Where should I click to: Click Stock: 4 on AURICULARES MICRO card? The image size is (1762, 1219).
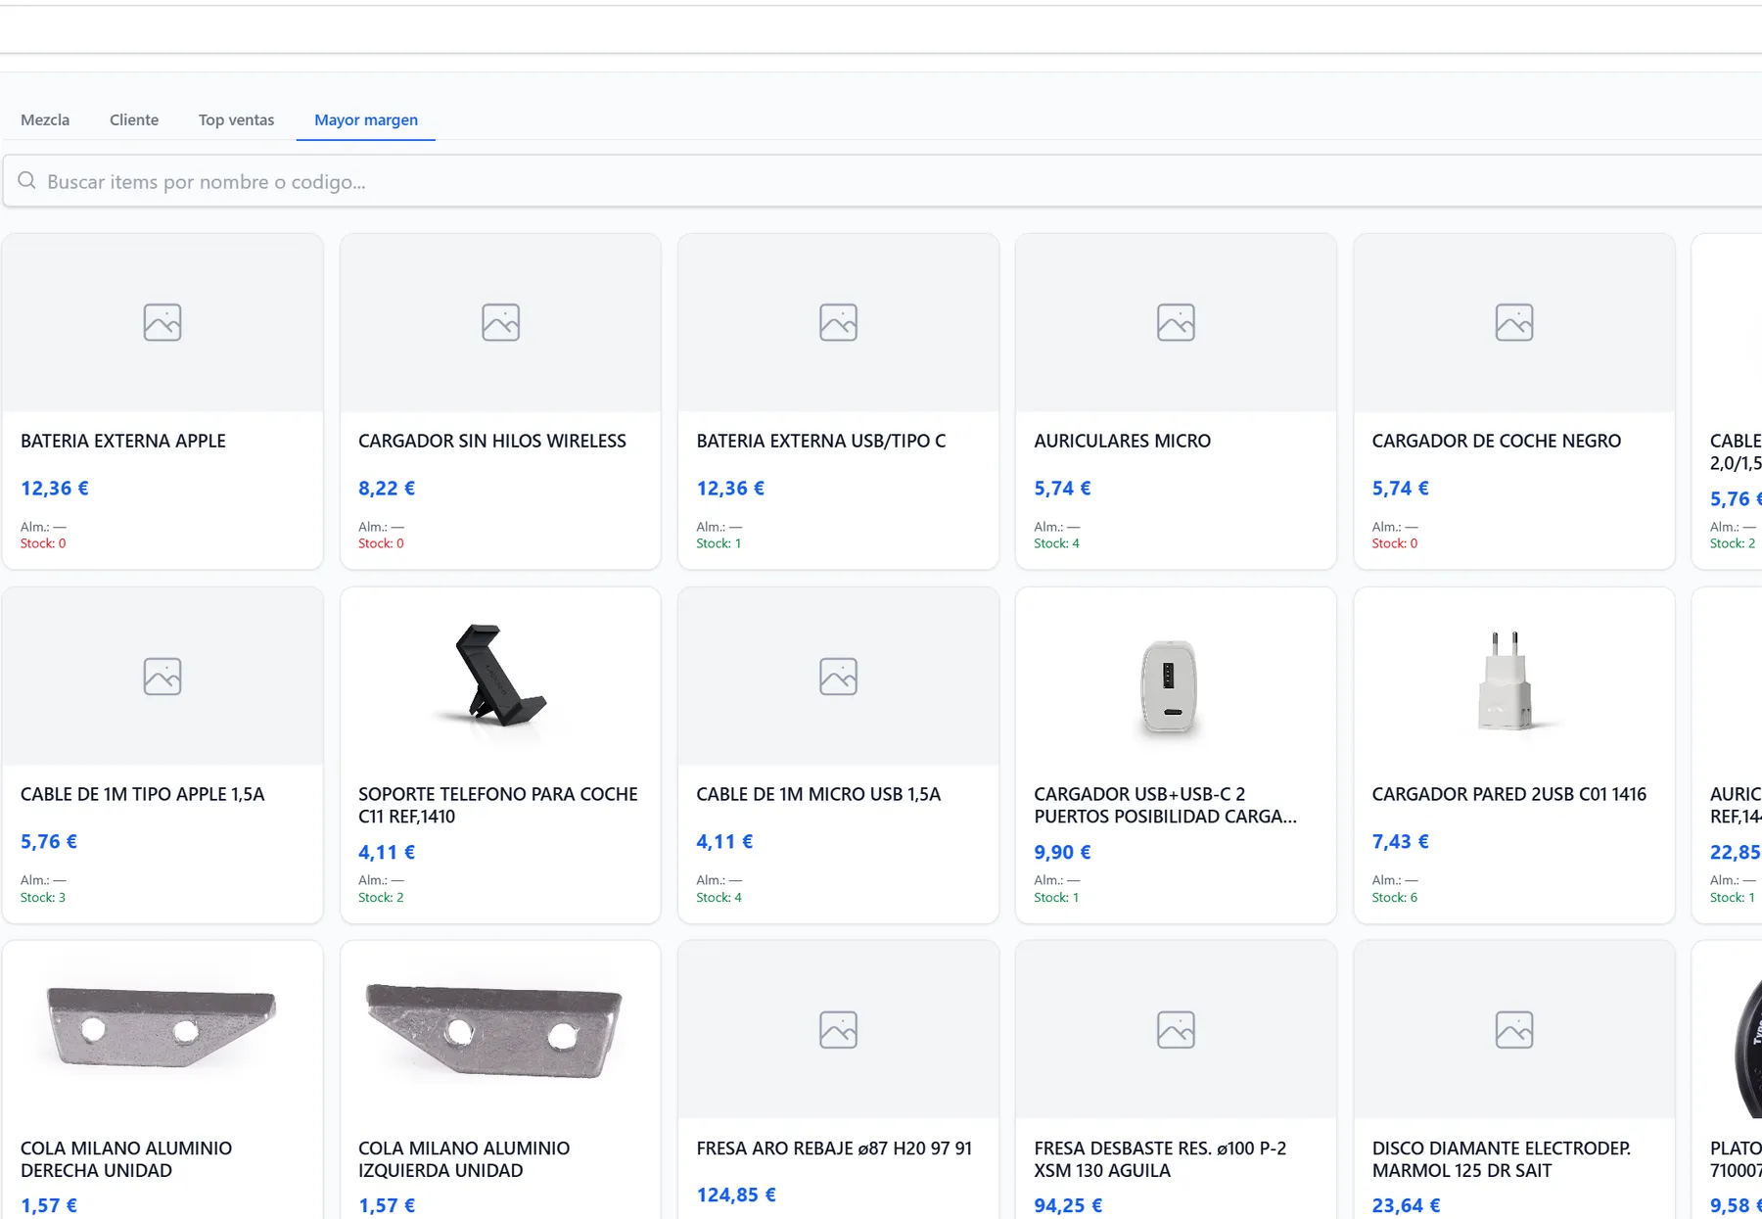pos(1057,543)
